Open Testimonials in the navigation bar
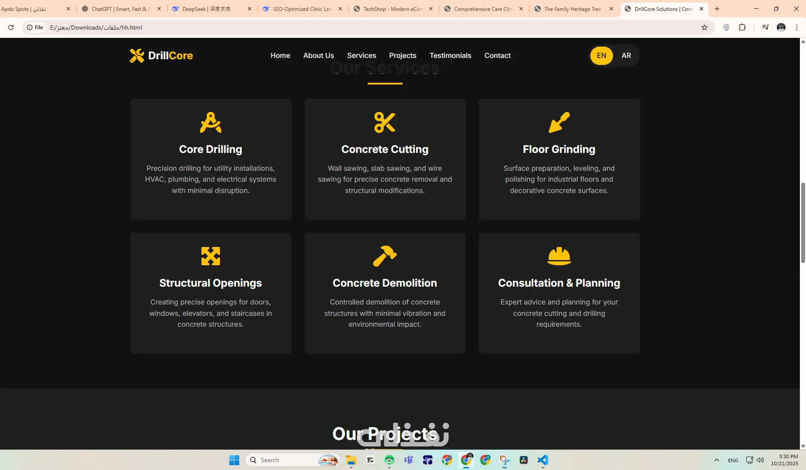Viewport: 806px width, 470px height. [450, 56]
